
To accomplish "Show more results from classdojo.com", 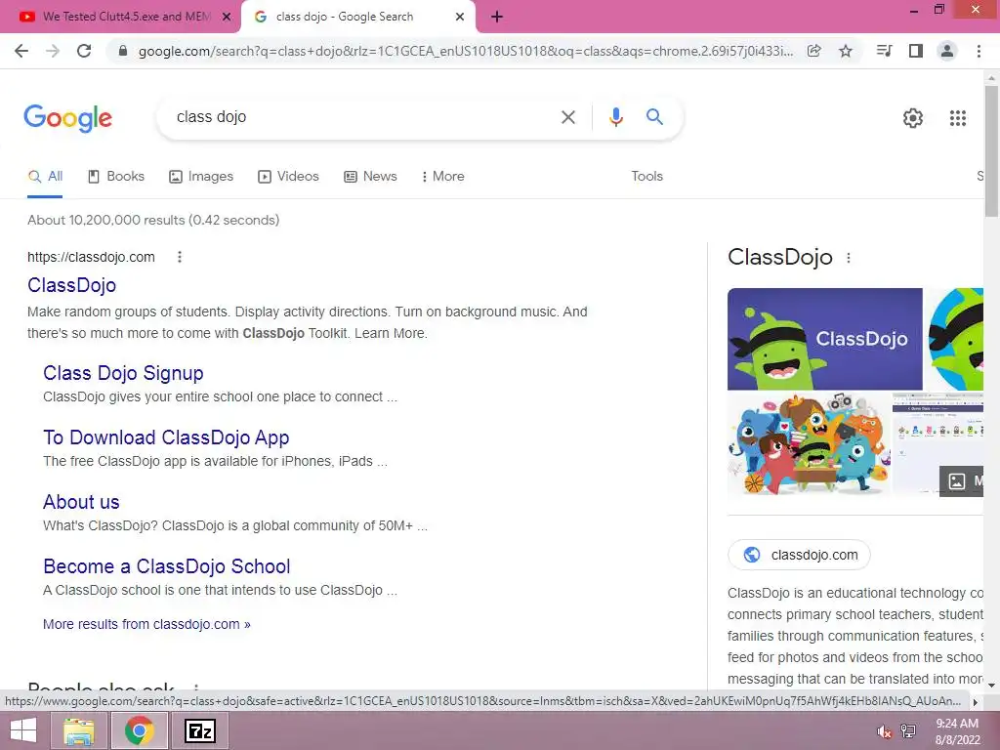I will point(146,624).
